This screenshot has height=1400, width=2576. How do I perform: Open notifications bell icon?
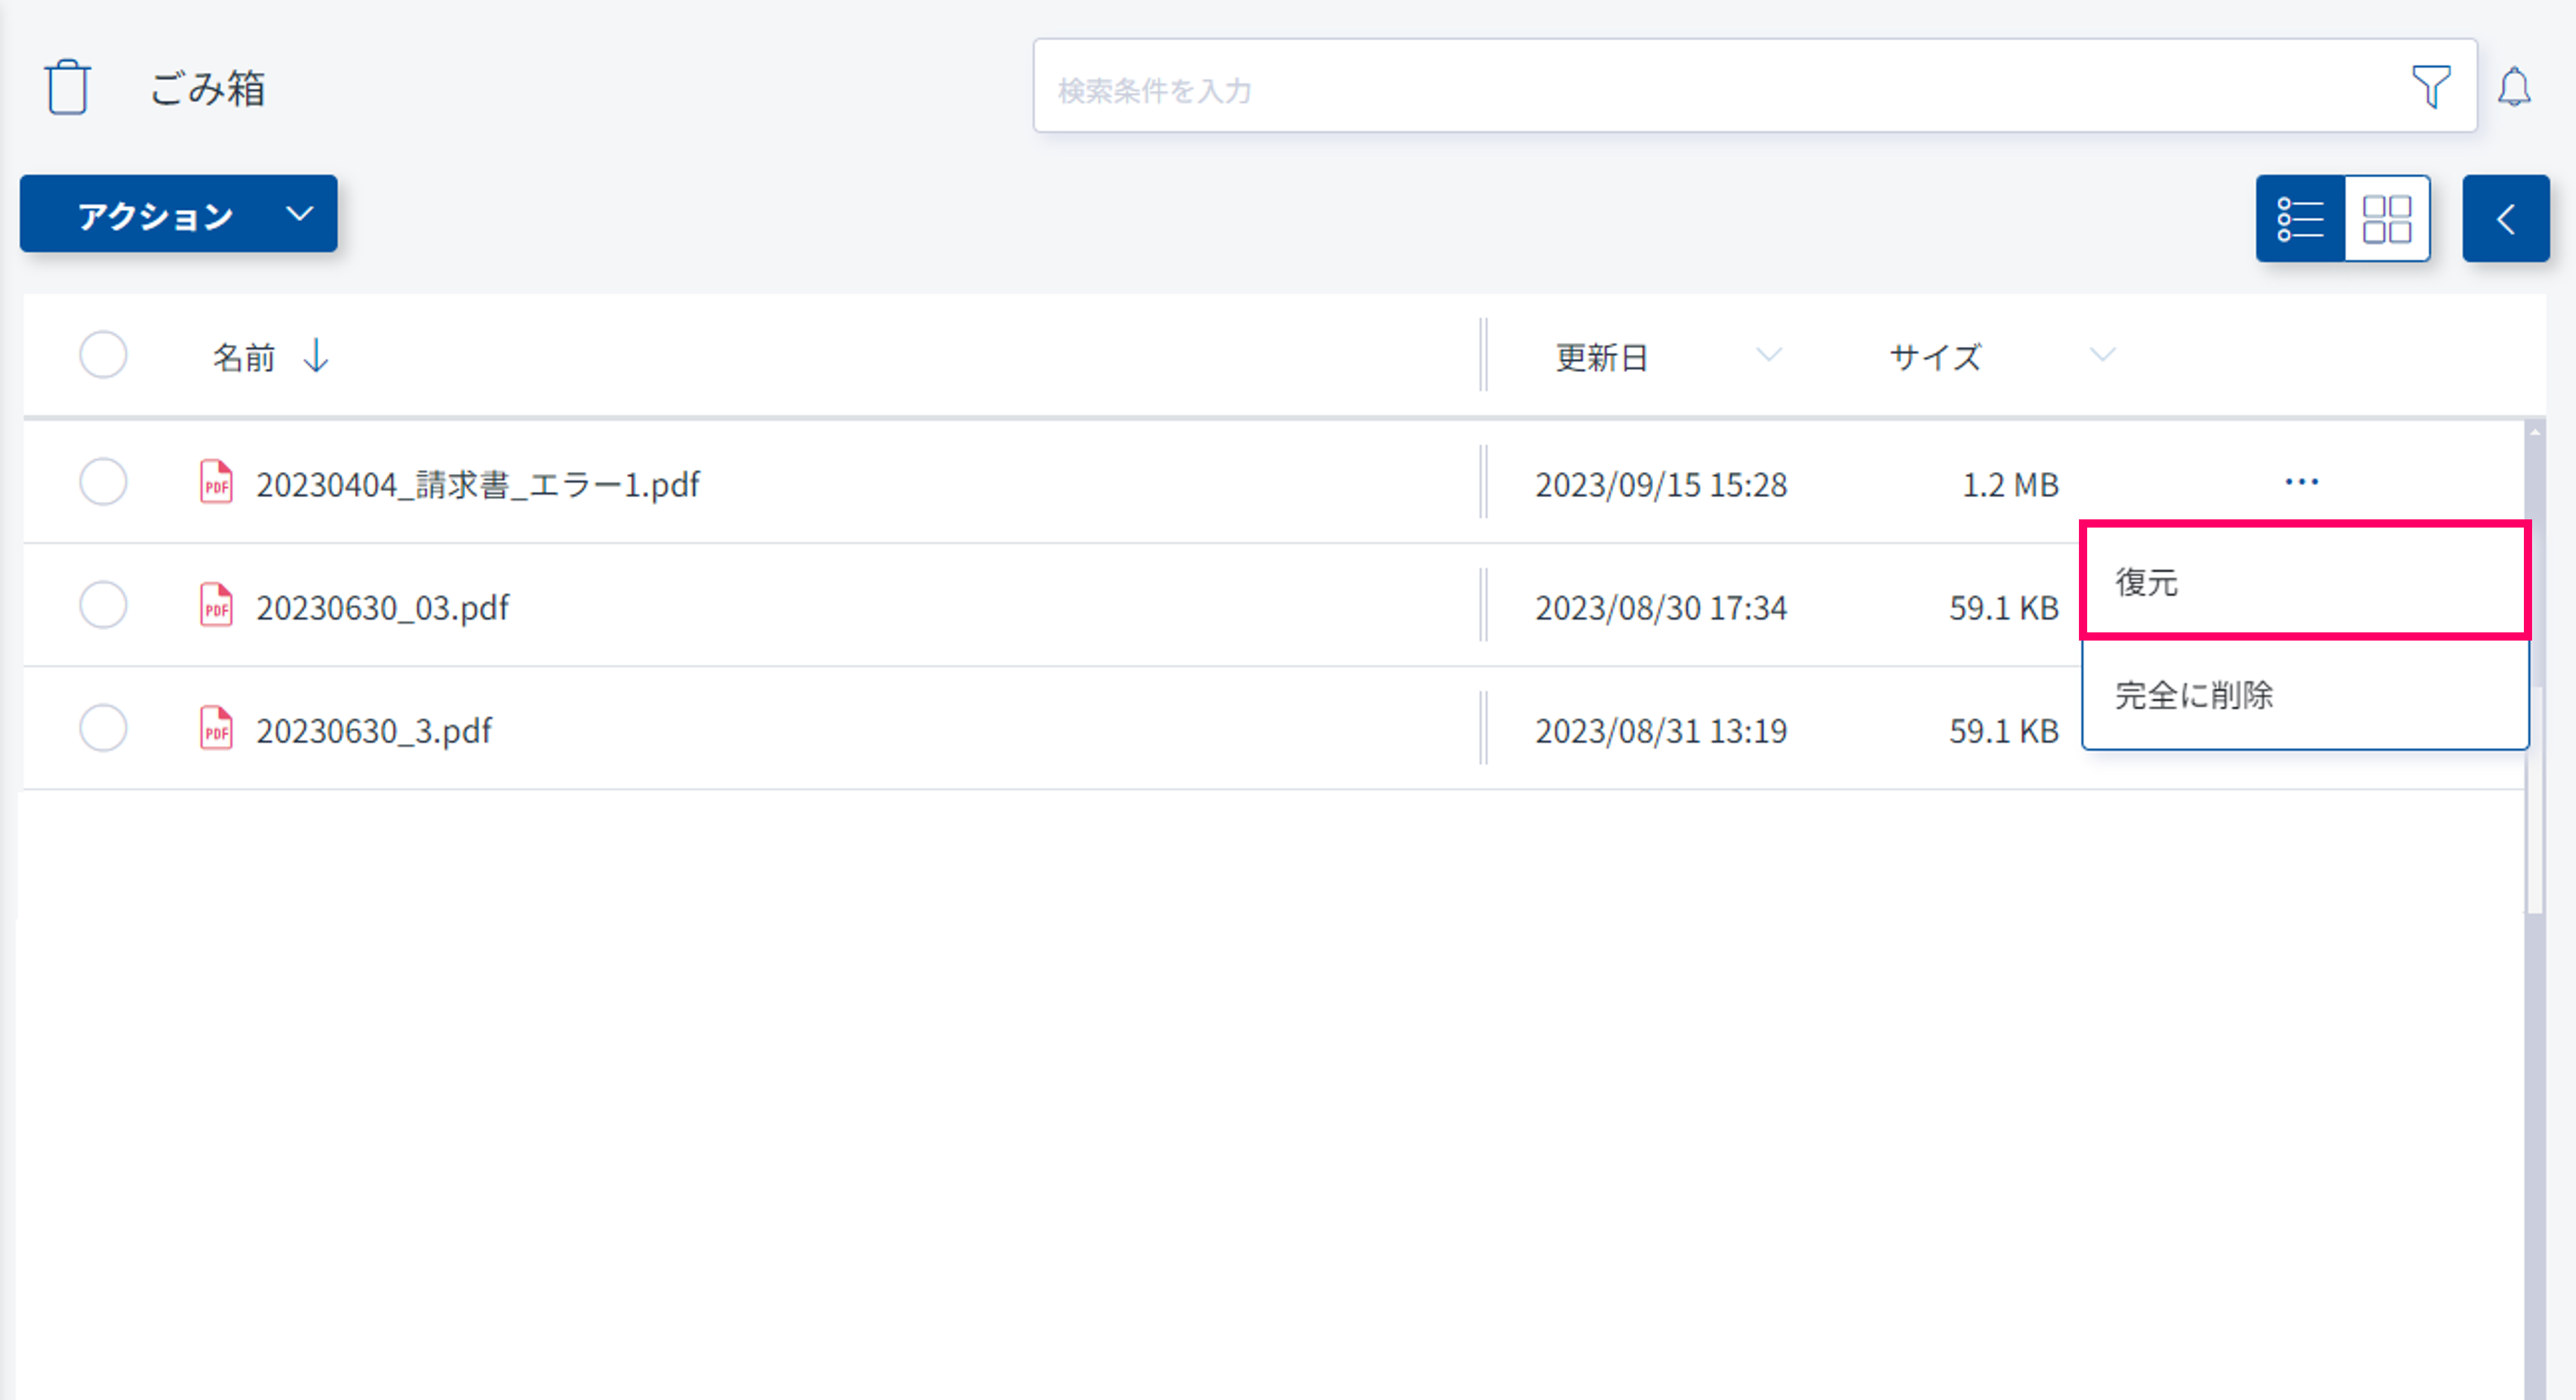coord(2514,87)
